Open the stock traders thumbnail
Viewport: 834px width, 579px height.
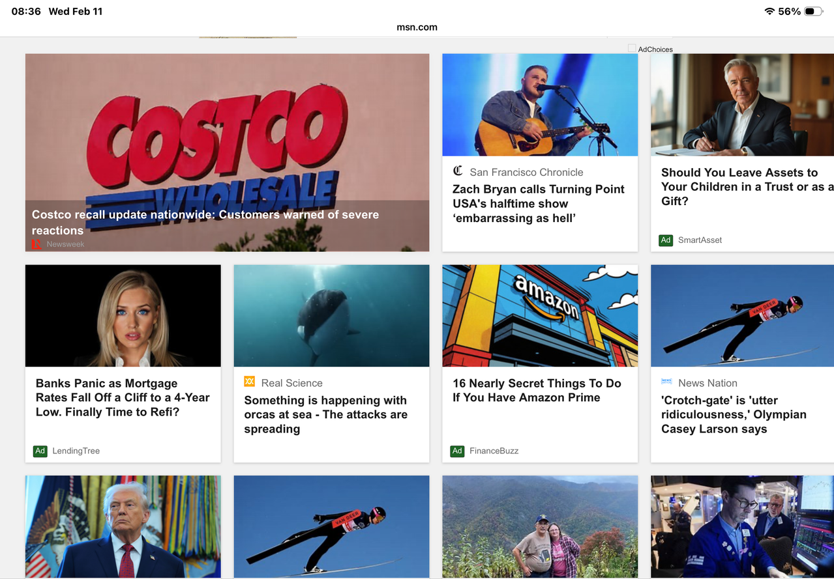[742, 526]
